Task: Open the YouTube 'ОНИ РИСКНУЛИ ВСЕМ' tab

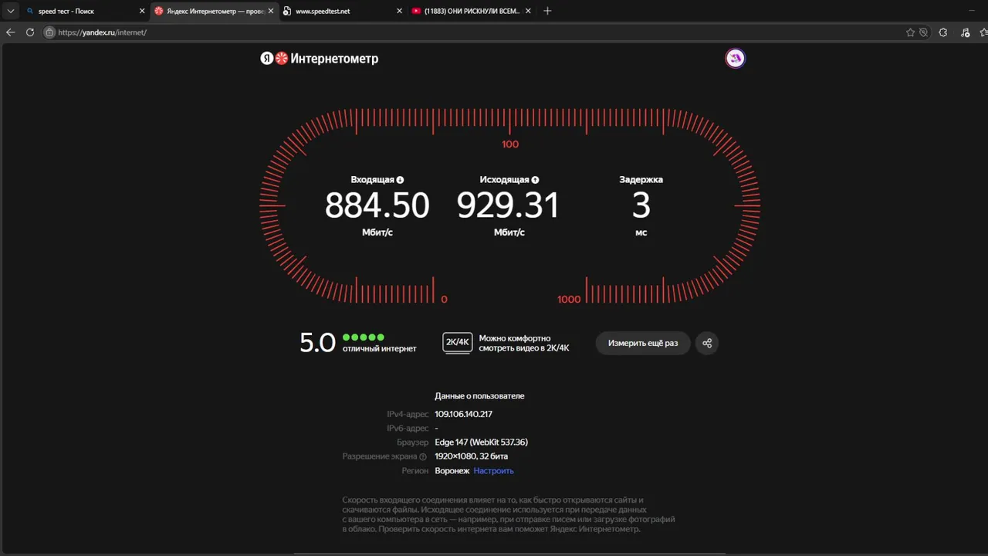Action: pyautogui.click(x=471, y=11)
